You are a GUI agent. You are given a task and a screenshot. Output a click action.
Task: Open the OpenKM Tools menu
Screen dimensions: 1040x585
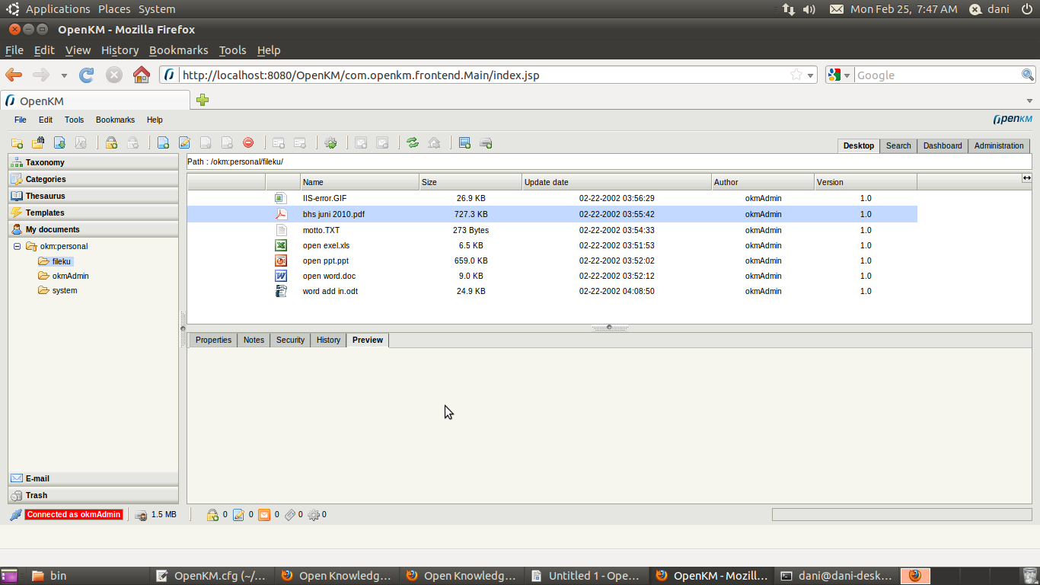point(74,120)
